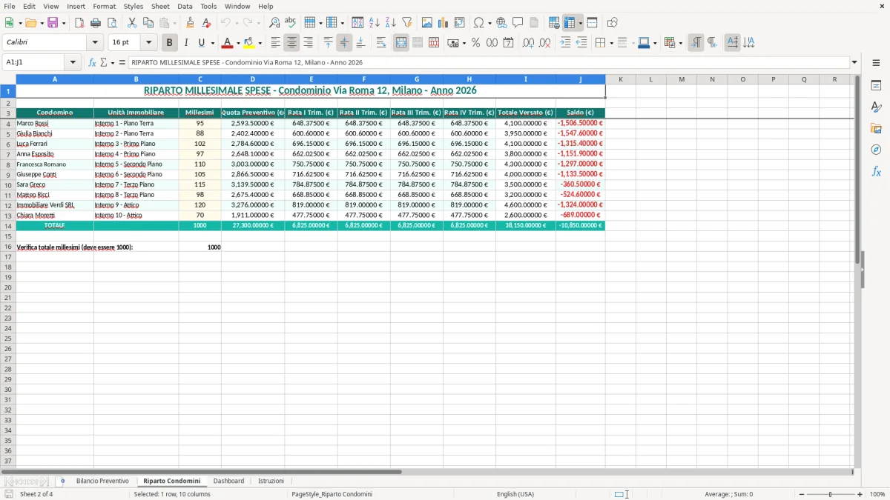
Task: Open Find and Replace icon
Action: point(274,23)
